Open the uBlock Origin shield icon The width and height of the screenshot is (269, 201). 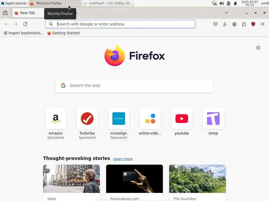253,24
